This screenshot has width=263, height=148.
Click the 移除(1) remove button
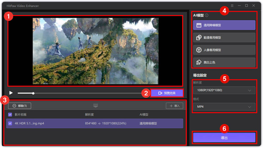pyautogui.click(x=20, y=106)
